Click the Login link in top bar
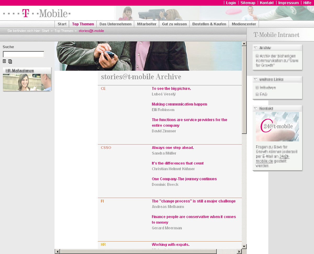Image resolution: width=314 pixels, height=254 pixels. click(x=231, y=3)
